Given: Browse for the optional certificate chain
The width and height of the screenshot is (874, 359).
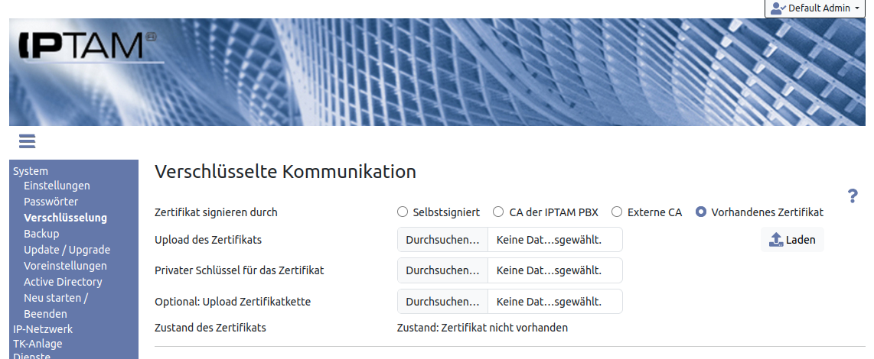Looking at the screenshot, I should (442, 302).
